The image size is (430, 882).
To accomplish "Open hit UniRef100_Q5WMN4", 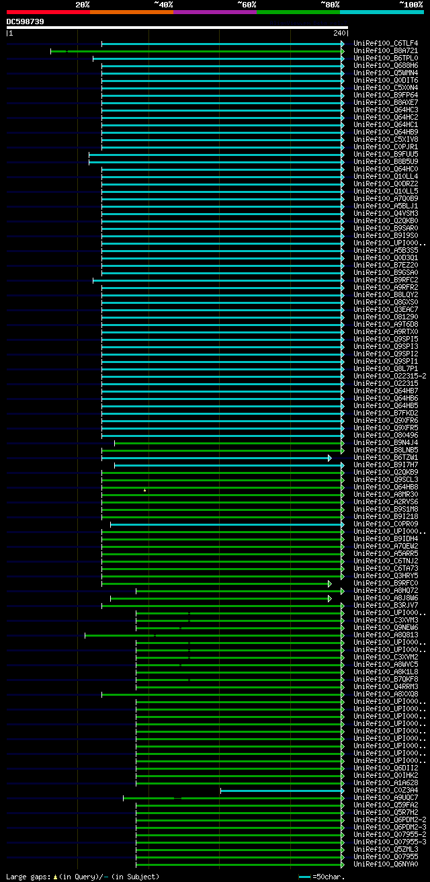I will tap(386, 73).
